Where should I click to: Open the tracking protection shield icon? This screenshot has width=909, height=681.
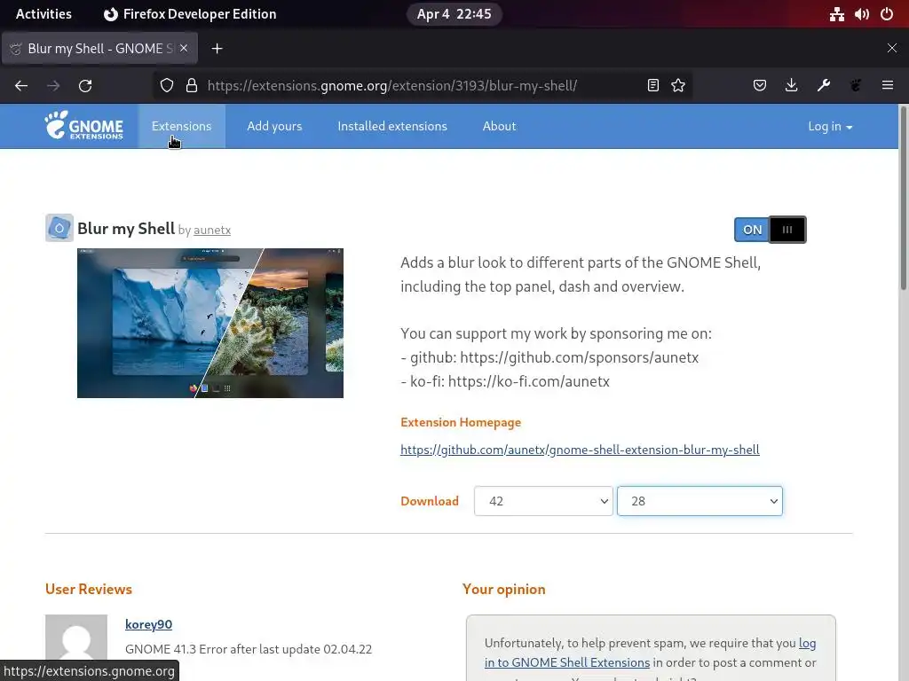coord(167,86)
